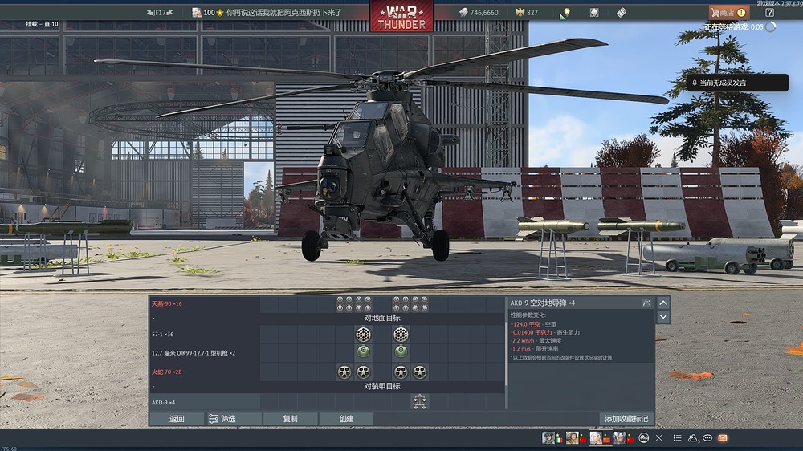Click the 返回 back button

click(177, 419)
